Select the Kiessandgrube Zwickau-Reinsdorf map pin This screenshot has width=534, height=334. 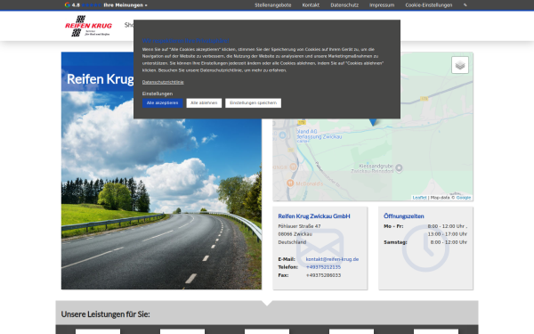point(399,167)
